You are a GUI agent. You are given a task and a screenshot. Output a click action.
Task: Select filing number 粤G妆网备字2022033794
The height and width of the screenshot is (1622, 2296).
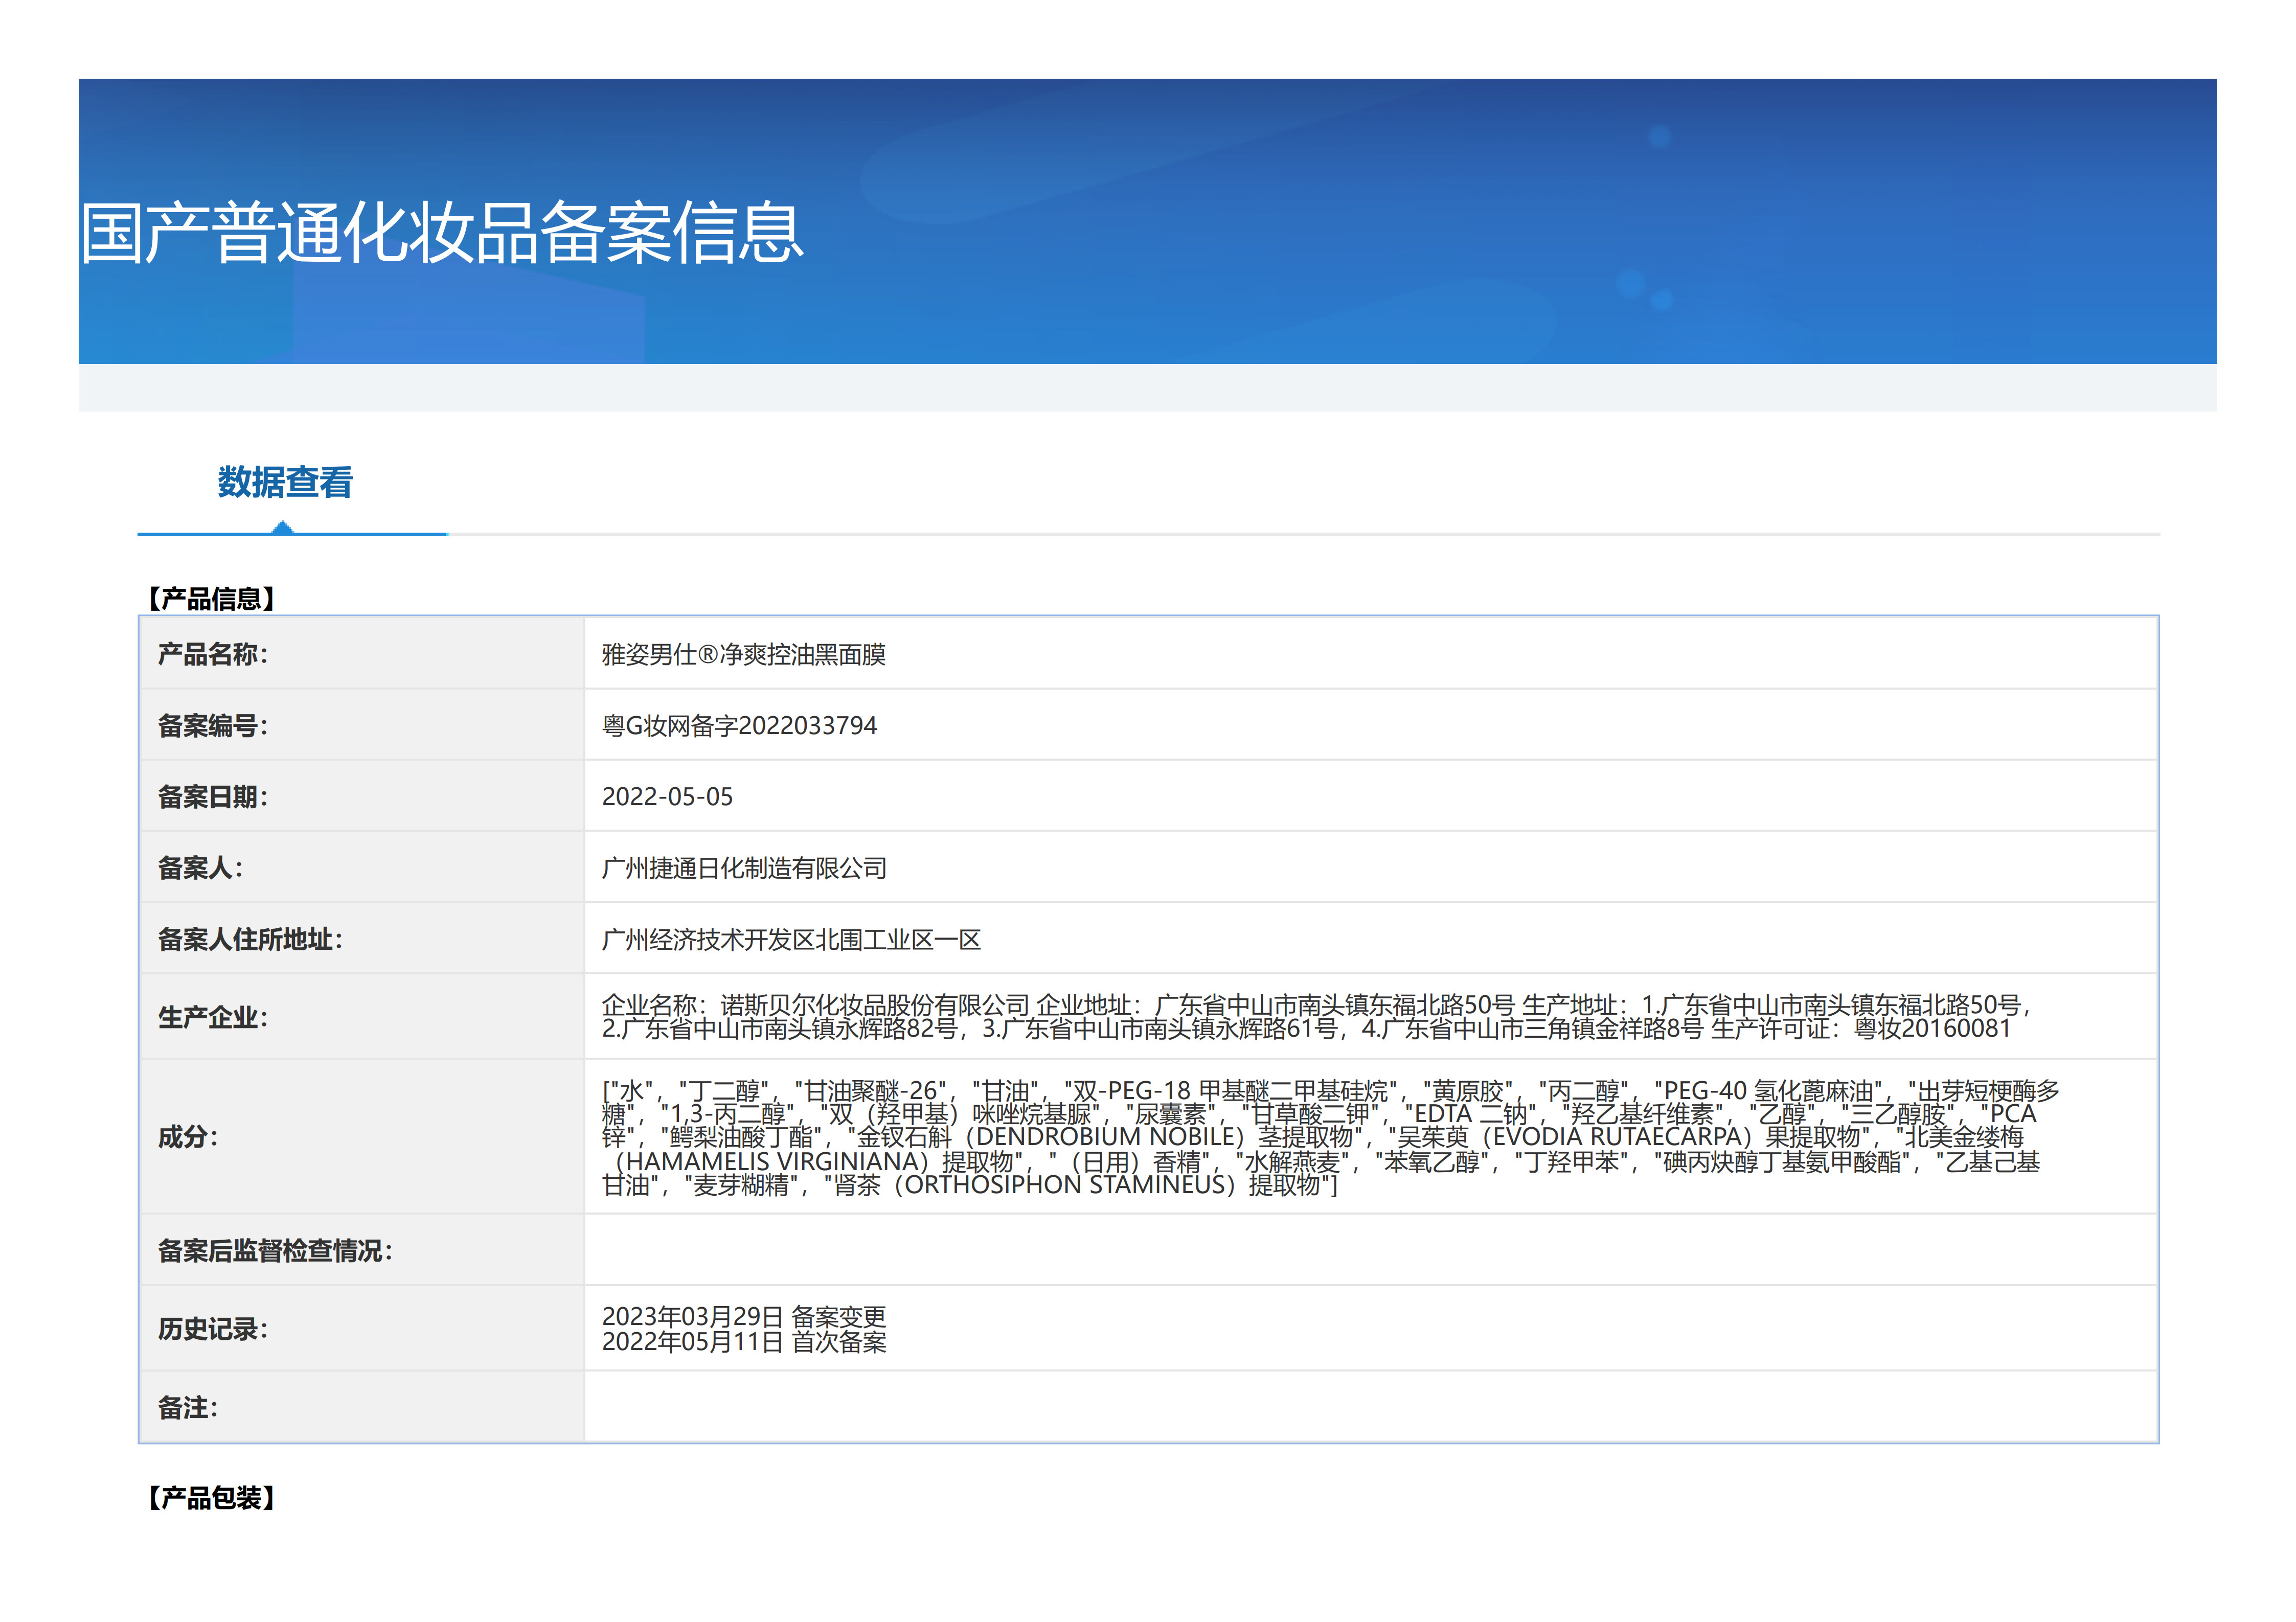(x=739, y=725)
